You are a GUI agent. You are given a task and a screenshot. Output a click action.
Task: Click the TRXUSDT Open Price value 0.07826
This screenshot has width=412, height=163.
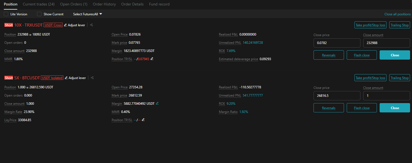tap(135, 35)
